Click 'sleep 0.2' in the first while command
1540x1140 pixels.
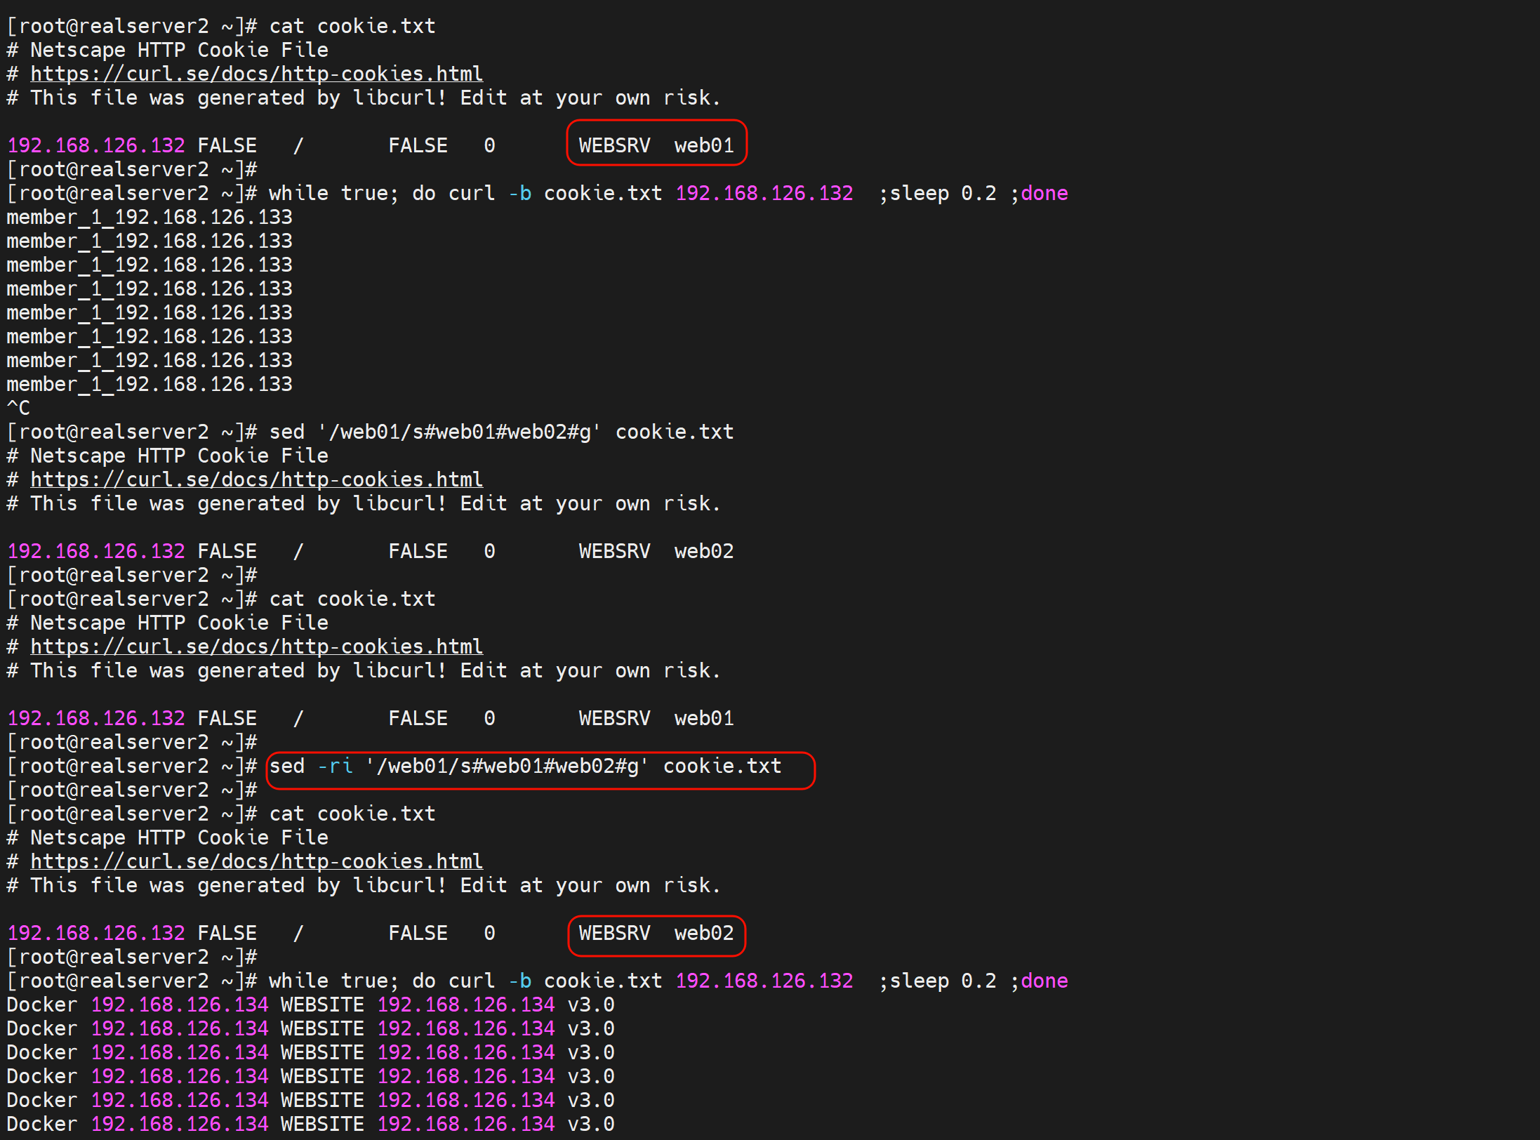(942, 193)
